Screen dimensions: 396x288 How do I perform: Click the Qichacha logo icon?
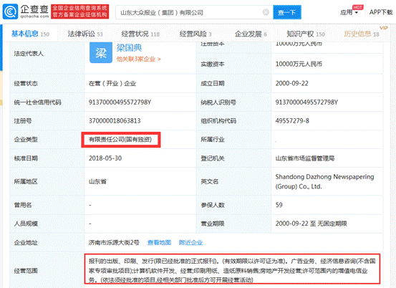tap(10, 11)
